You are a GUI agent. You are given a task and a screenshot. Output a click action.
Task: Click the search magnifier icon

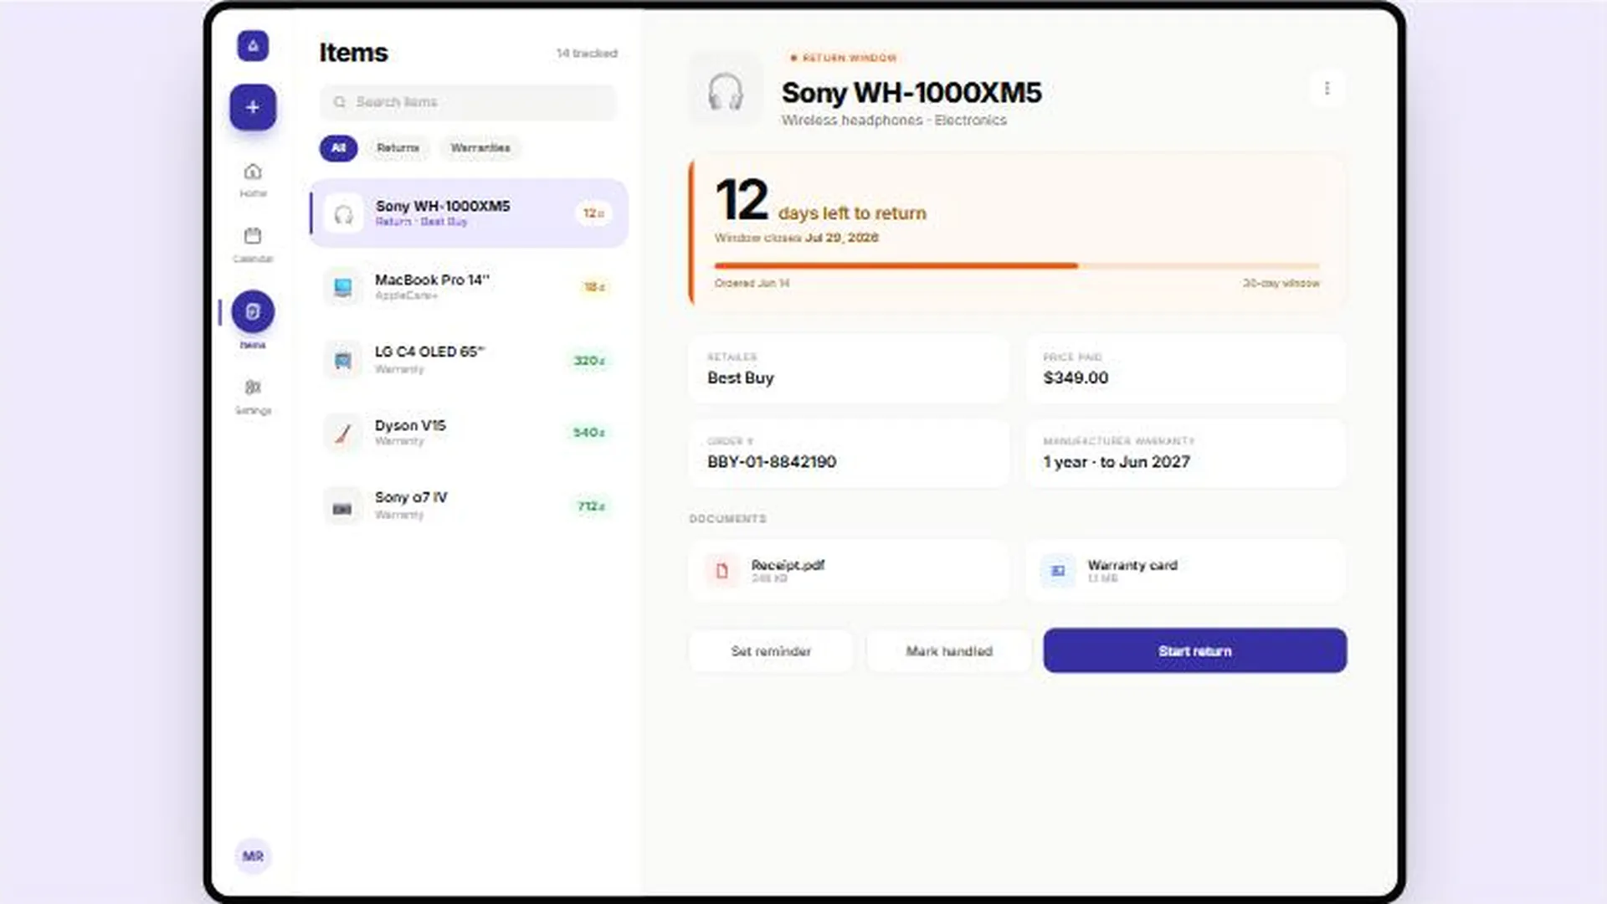[x=339, y=102]
